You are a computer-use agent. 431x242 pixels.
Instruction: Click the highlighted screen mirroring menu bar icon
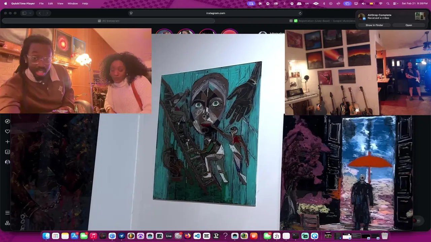point(347,3)
